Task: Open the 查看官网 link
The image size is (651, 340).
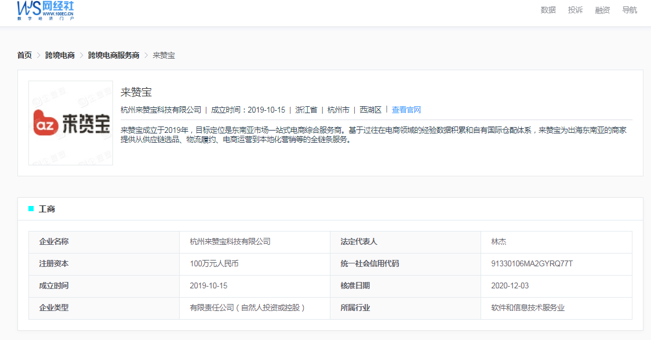Action: [406, 110]
